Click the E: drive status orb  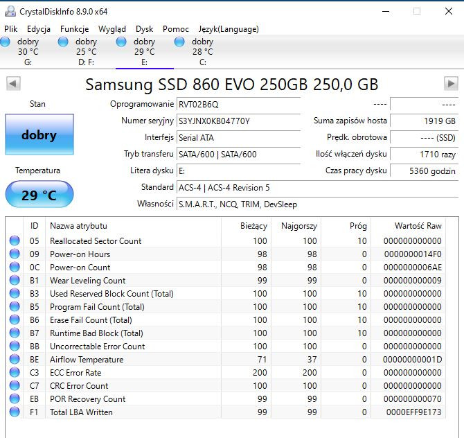pos(121,42)
